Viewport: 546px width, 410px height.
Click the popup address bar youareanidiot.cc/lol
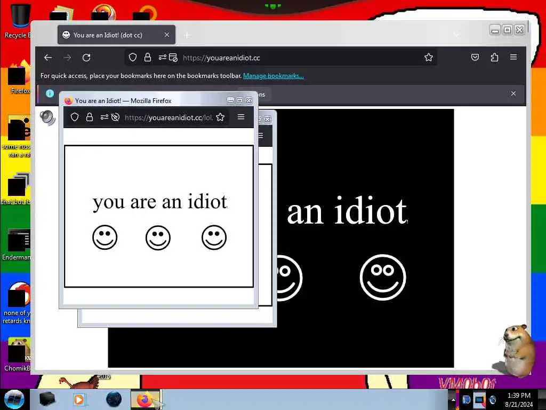click(168, 117)
